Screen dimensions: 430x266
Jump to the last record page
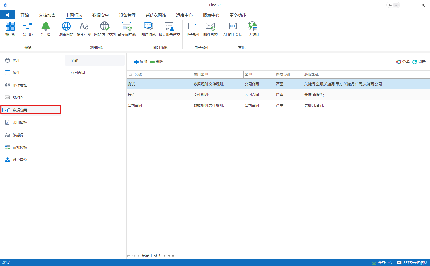click(x=174, y=256)
